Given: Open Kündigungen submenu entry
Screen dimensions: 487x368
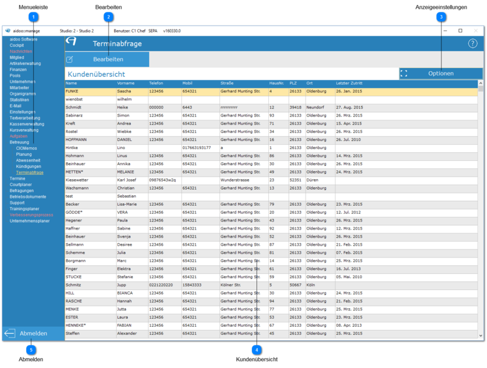Looking at the screenshot, I should tap(29, 167).
